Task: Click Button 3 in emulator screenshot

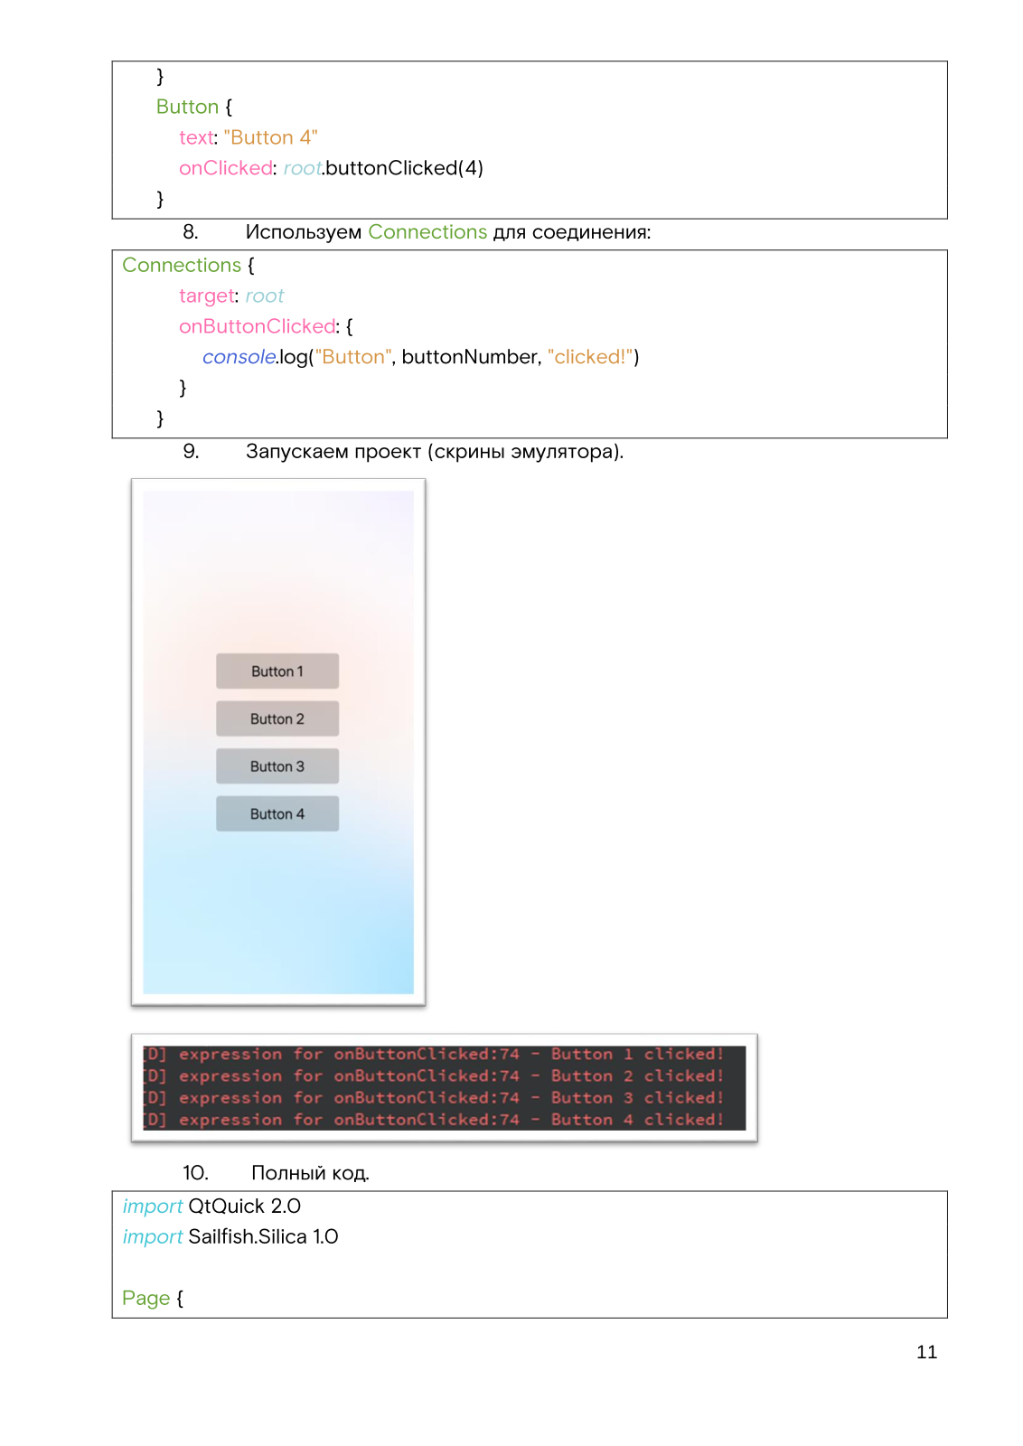Action: (x=277, y=766)
